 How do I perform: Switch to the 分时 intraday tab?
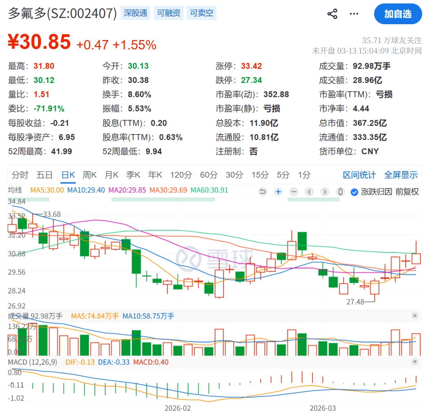[x=20, y=175]
